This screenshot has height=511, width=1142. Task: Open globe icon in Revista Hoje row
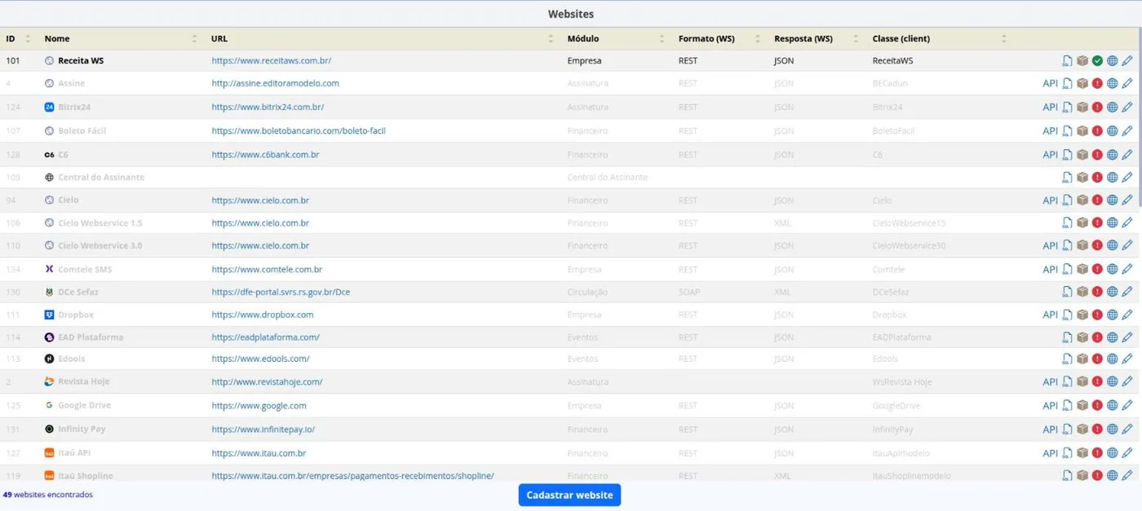click(1112, 381)
